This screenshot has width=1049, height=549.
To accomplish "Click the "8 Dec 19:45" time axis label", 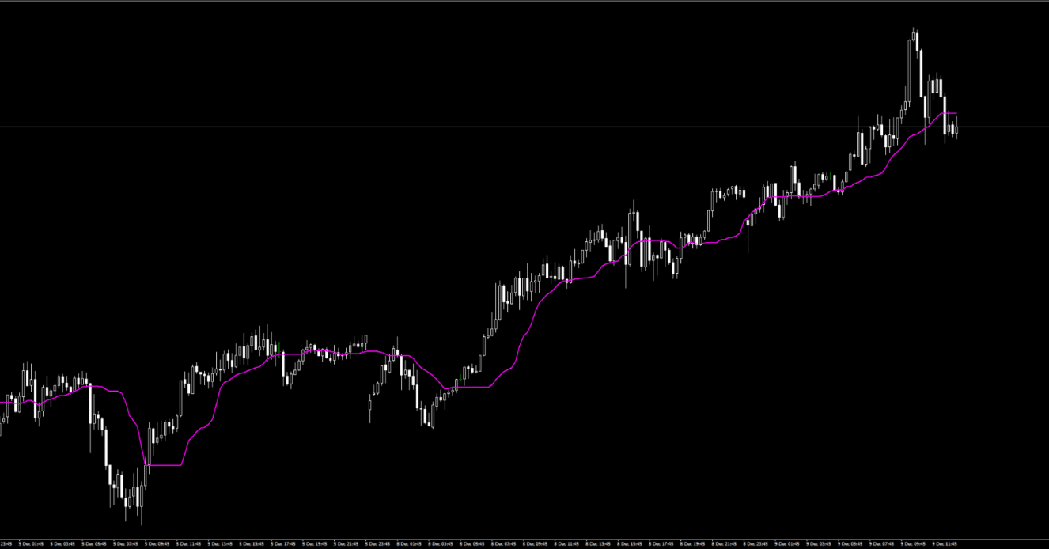I will (x=693, y=543).
